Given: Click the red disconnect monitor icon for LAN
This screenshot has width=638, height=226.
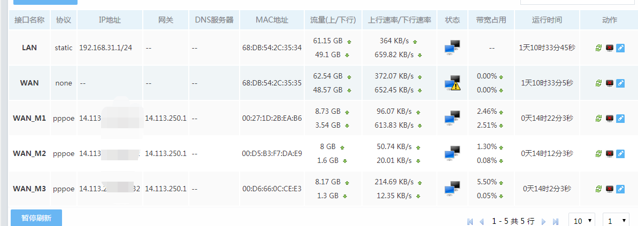Looking at the screenshot, I should point(610,48).
